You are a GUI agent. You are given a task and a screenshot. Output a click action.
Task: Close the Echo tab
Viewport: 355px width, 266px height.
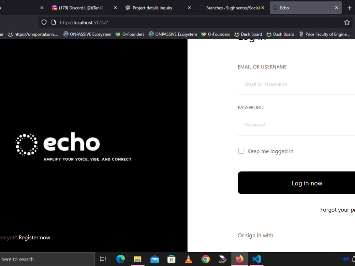click(337, 8)
